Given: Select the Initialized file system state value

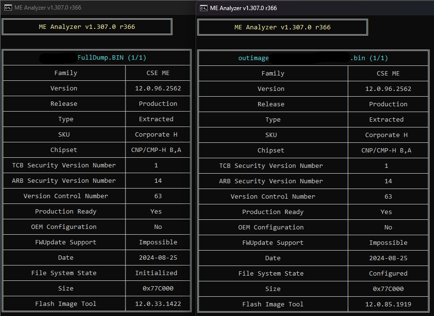Looking at the screenshot, I should [x=156, y=273].
